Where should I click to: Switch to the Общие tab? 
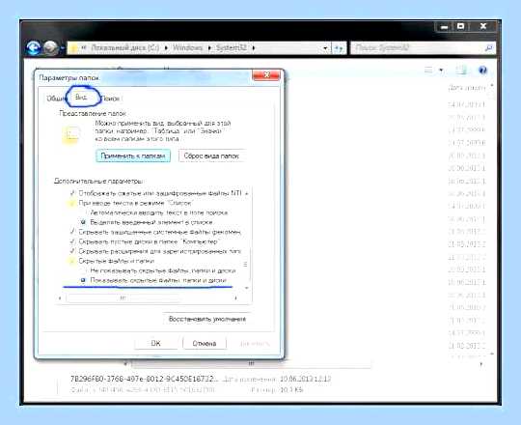(x=56, y=99)
